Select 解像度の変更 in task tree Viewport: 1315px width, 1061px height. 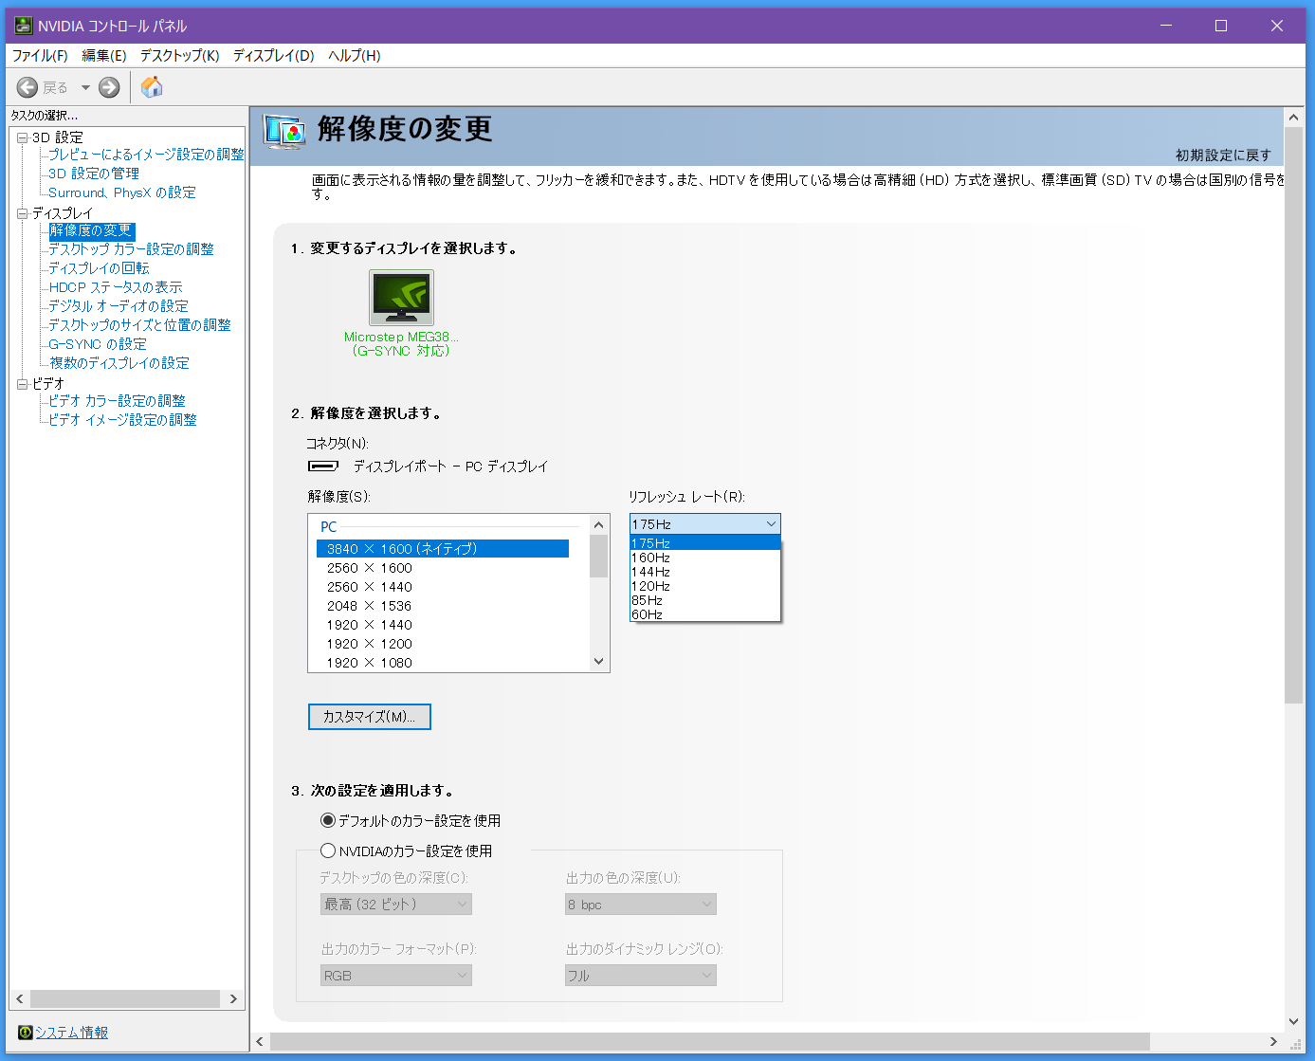tap(92, 230)
